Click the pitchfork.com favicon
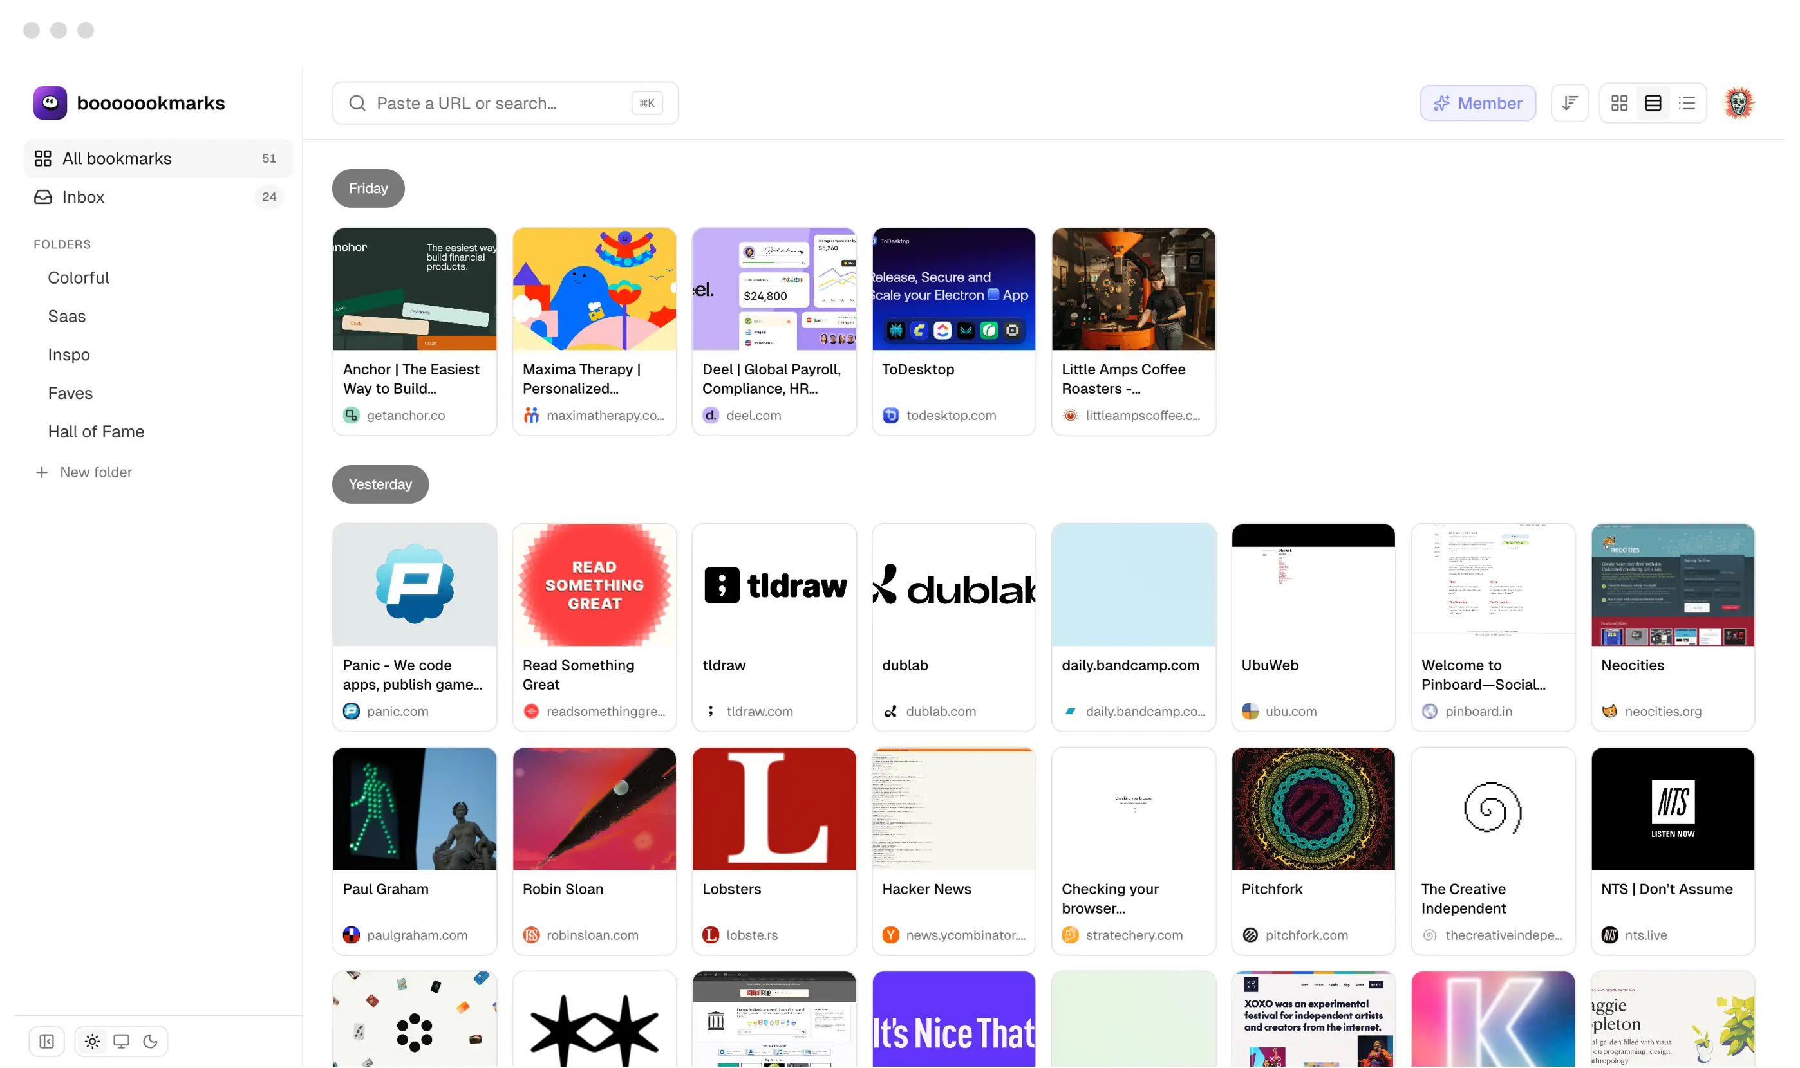 click(x=1250, y=935)
